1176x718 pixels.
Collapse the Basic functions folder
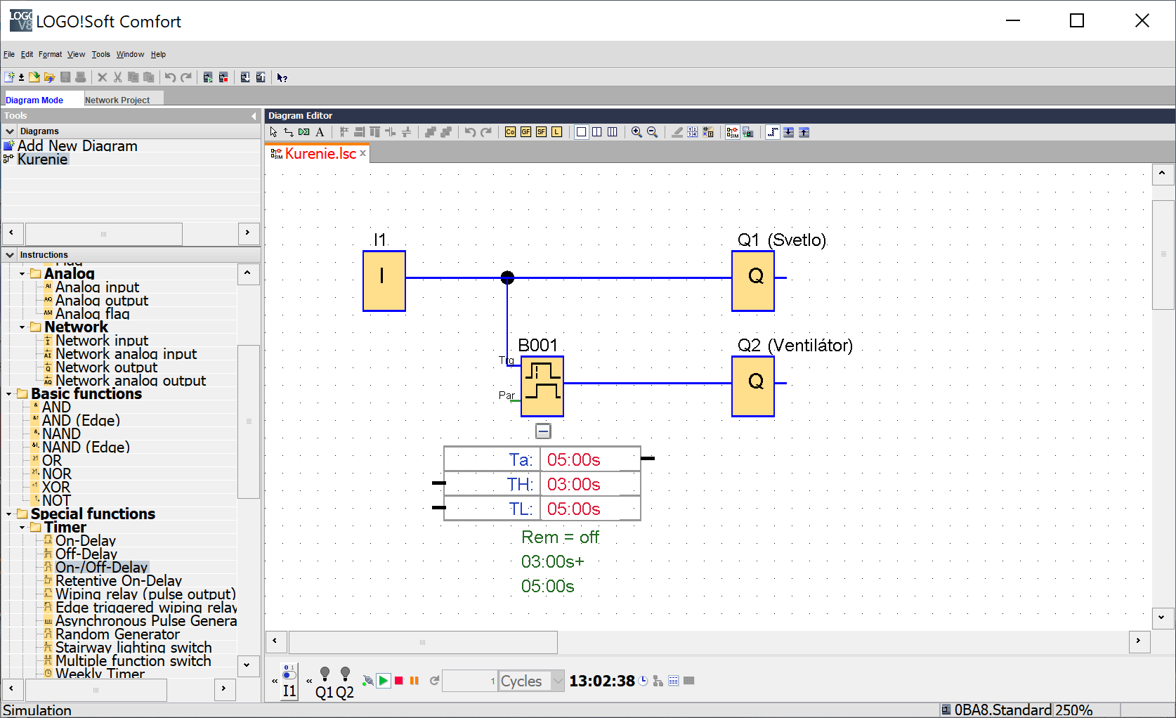9,394
